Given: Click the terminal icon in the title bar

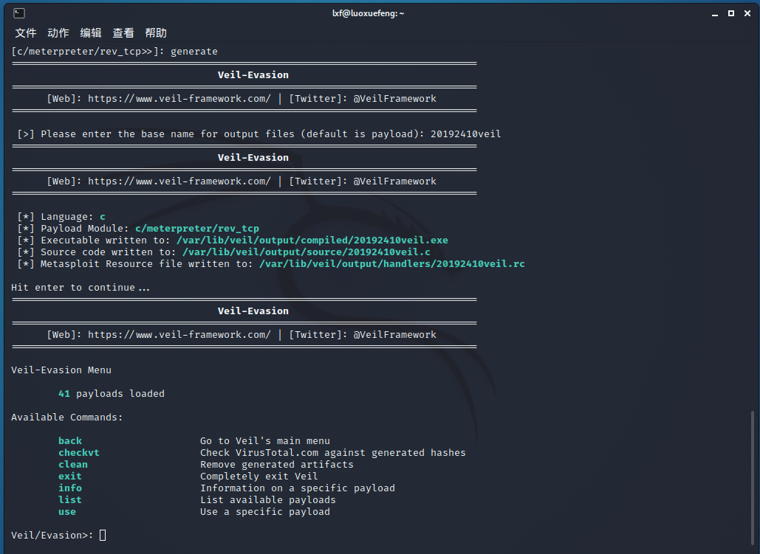Looking at the screenshot, I should coord(19,13).
